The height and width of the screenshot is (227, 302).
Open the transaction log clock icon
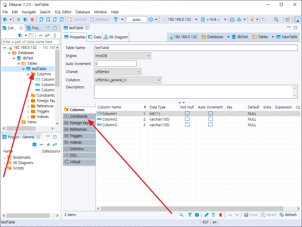coord(151,20)
